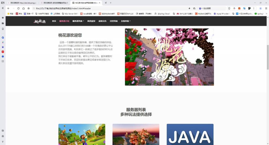
Task: Click the address bar URL field
Action: 110,8
